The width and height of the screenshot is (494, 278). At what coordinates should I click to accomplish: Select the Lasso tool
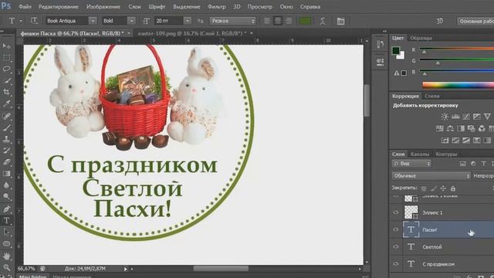(6, 69)
